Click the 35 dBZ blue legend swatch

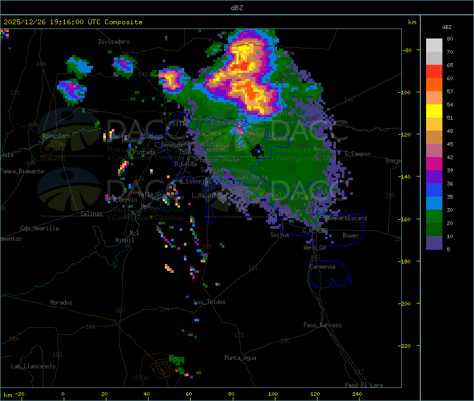point(434,190)
